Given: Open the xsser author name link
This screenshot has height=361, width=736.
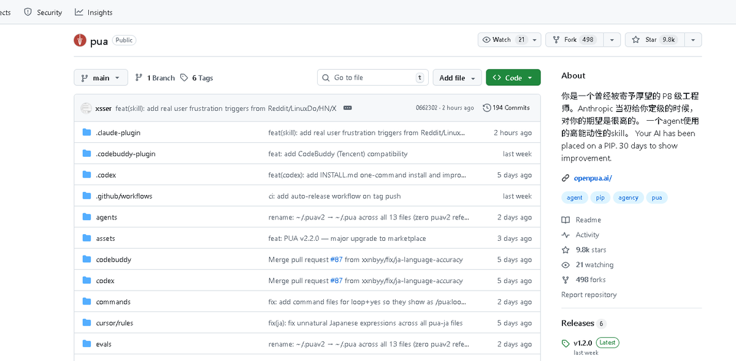Looking at the screenshot, I should click(104, 108).
